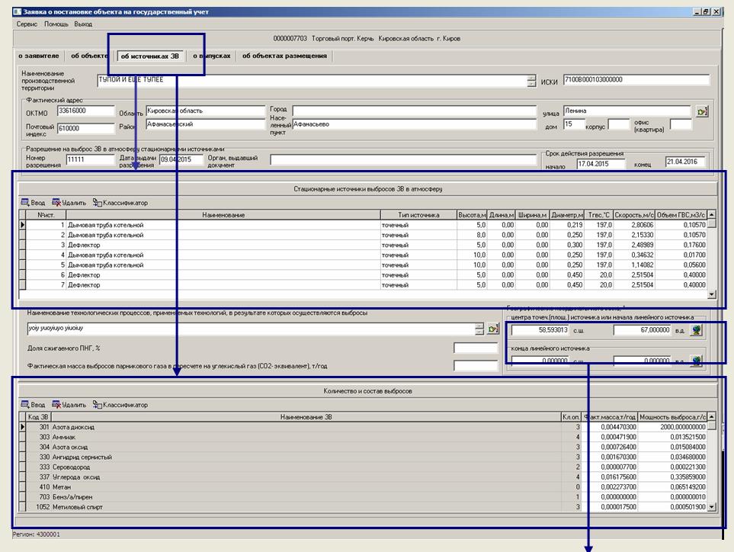The height and width of the screenshot is (552, 734).
Task: Open the Сервис menu
Action: point(26,24)
